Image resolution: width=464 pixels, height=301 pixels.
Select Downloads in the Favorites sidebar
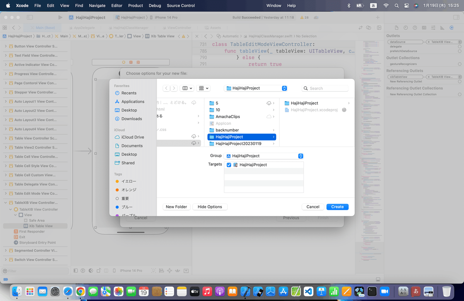[x=131, y=119]
